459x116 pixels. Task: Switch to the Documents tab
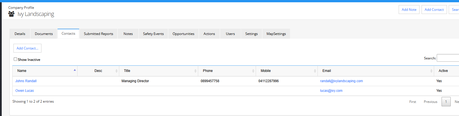(x=44, y=34)
